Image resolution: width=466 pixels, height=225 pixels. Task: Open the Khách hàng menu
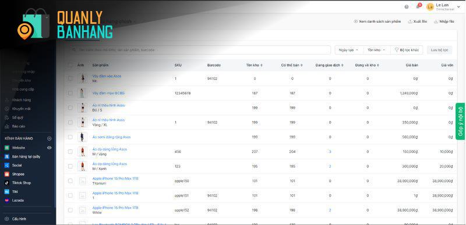(22, 100)
